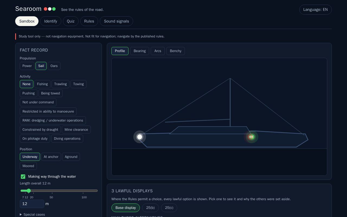Click the length input field showing 12

click(32, 204)
